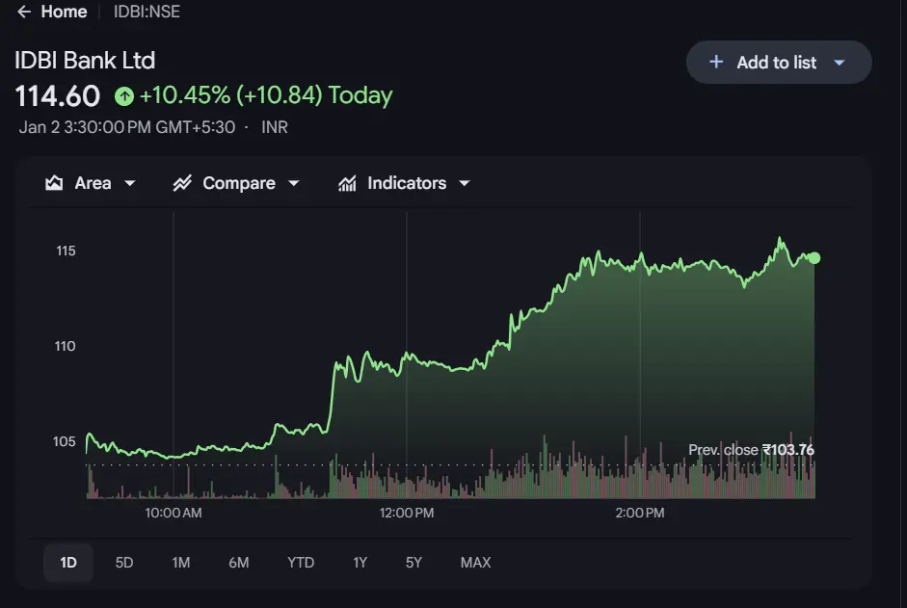This screenshot has width=907, height=608.
Task: Select the 1D time range tab
Action: tap(68, 563)
